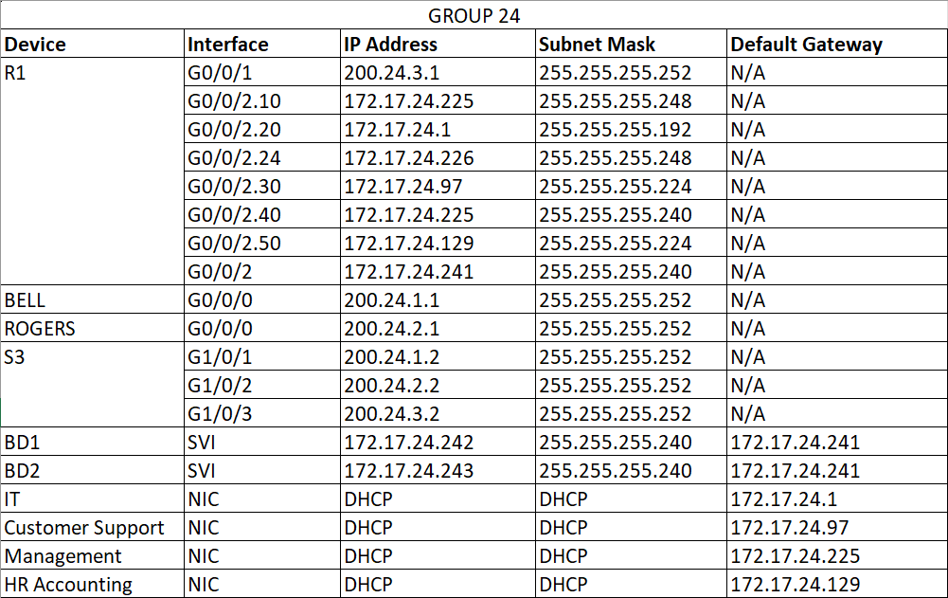Viewport: 948px width, 598px height.
Task: Select IP address cell 172.17.24.243
Action: [x=438, y=471]
